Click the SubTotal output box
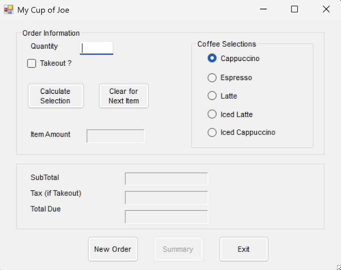 click(x=166, y=179)
